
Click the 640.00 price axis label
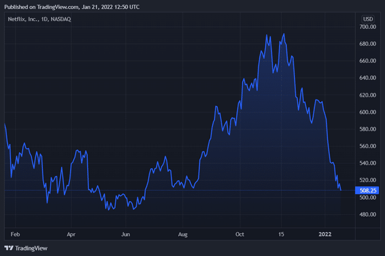click(x=367, y=78)
